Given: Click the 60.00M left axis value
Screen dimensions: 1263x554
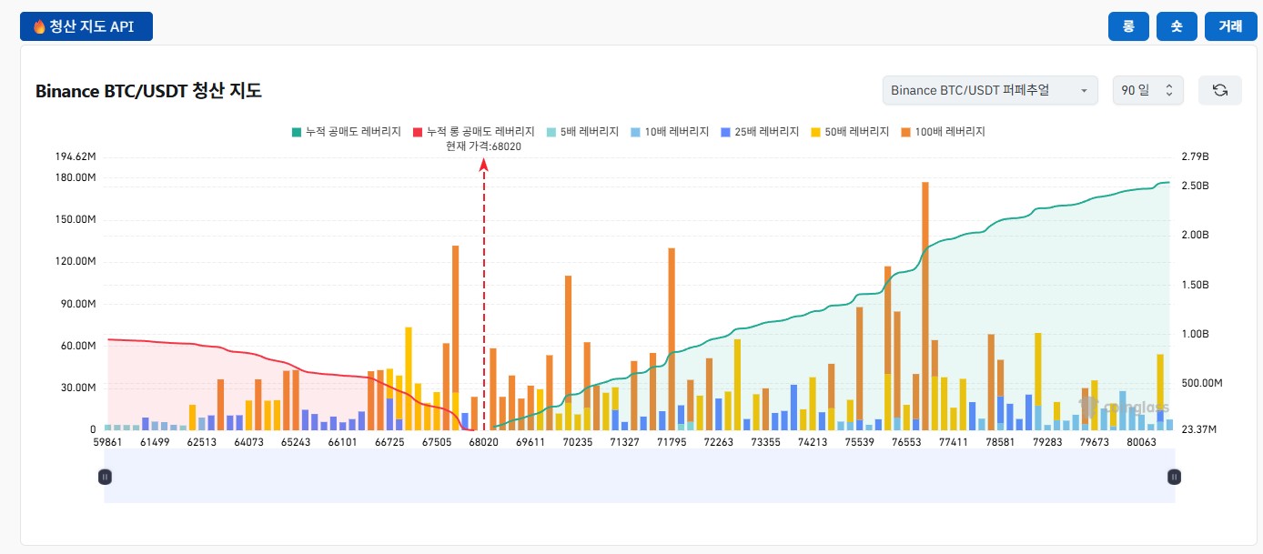Looking at the screenshot, I should coord(78,346).
